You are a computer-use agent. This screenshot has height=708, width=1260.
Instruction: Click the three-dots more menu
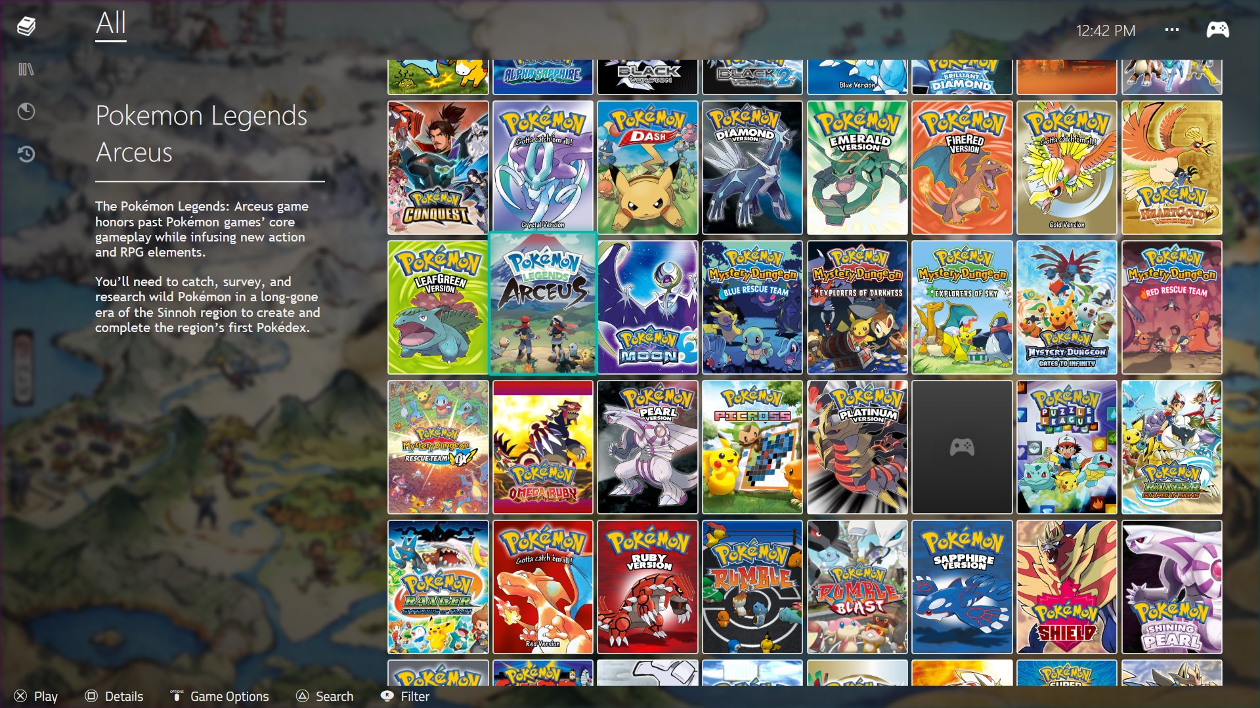tap(1172, 30)
